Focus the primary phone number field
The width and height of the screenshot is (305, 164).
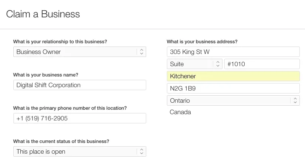pyautogui.click(x=80, y=118)
